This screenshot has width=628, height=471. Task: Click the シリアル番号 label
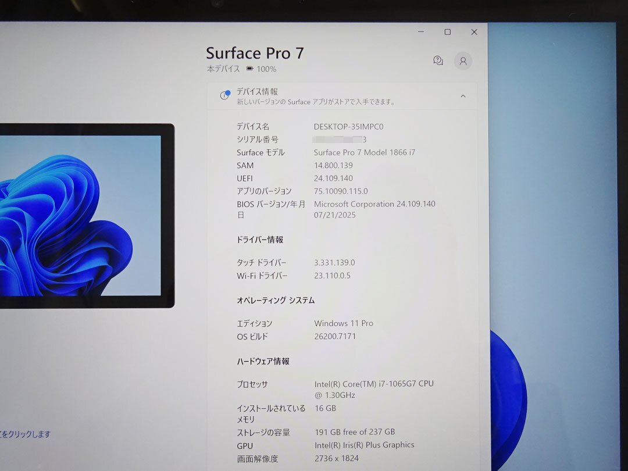pos(257,140)
